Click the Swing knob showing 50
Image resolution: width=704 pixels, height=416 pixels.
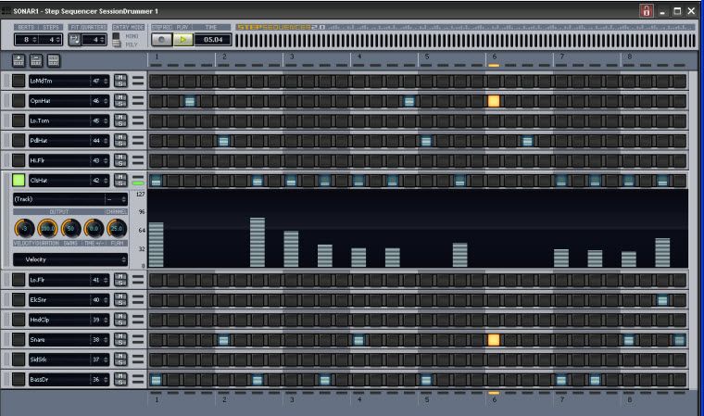[x=70, y=228]
